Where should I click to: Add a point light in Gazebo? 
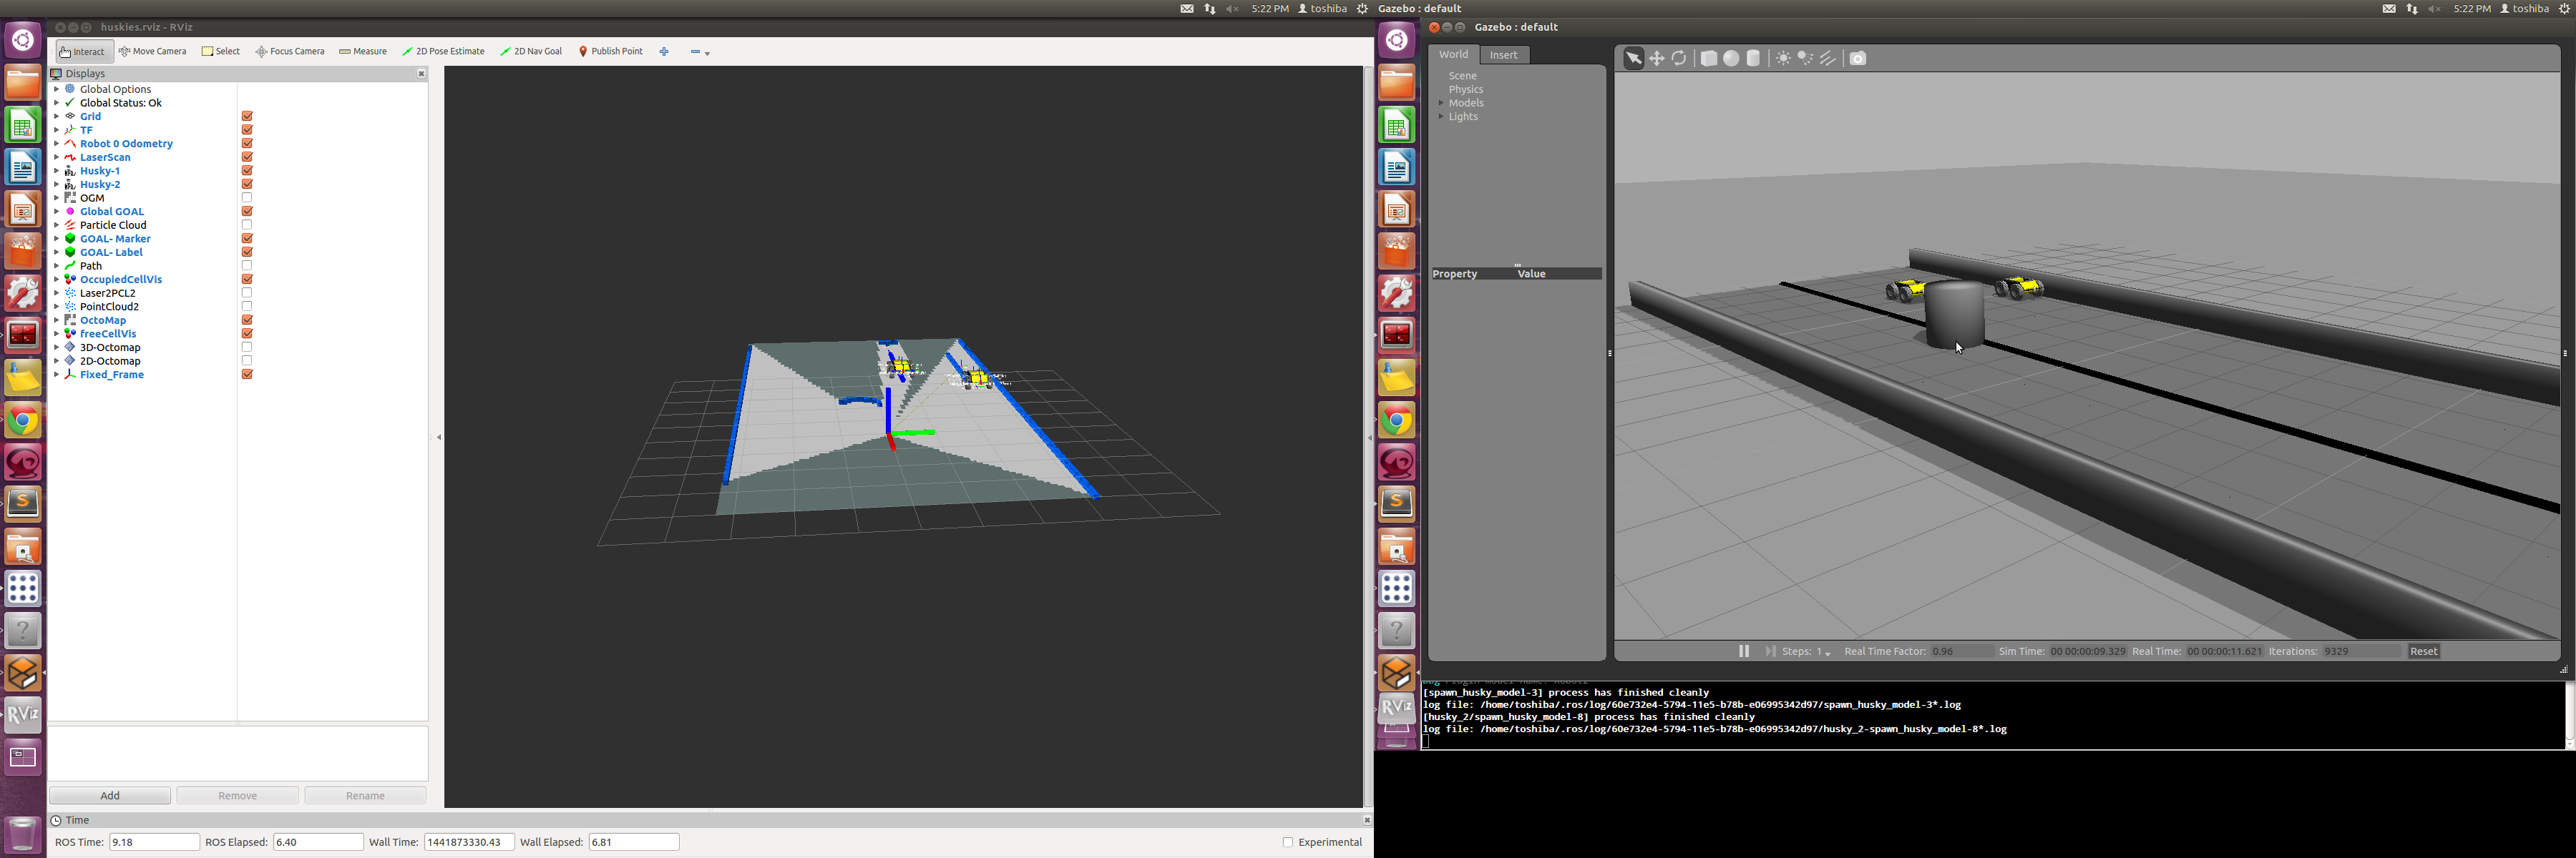coord(1783,58)
